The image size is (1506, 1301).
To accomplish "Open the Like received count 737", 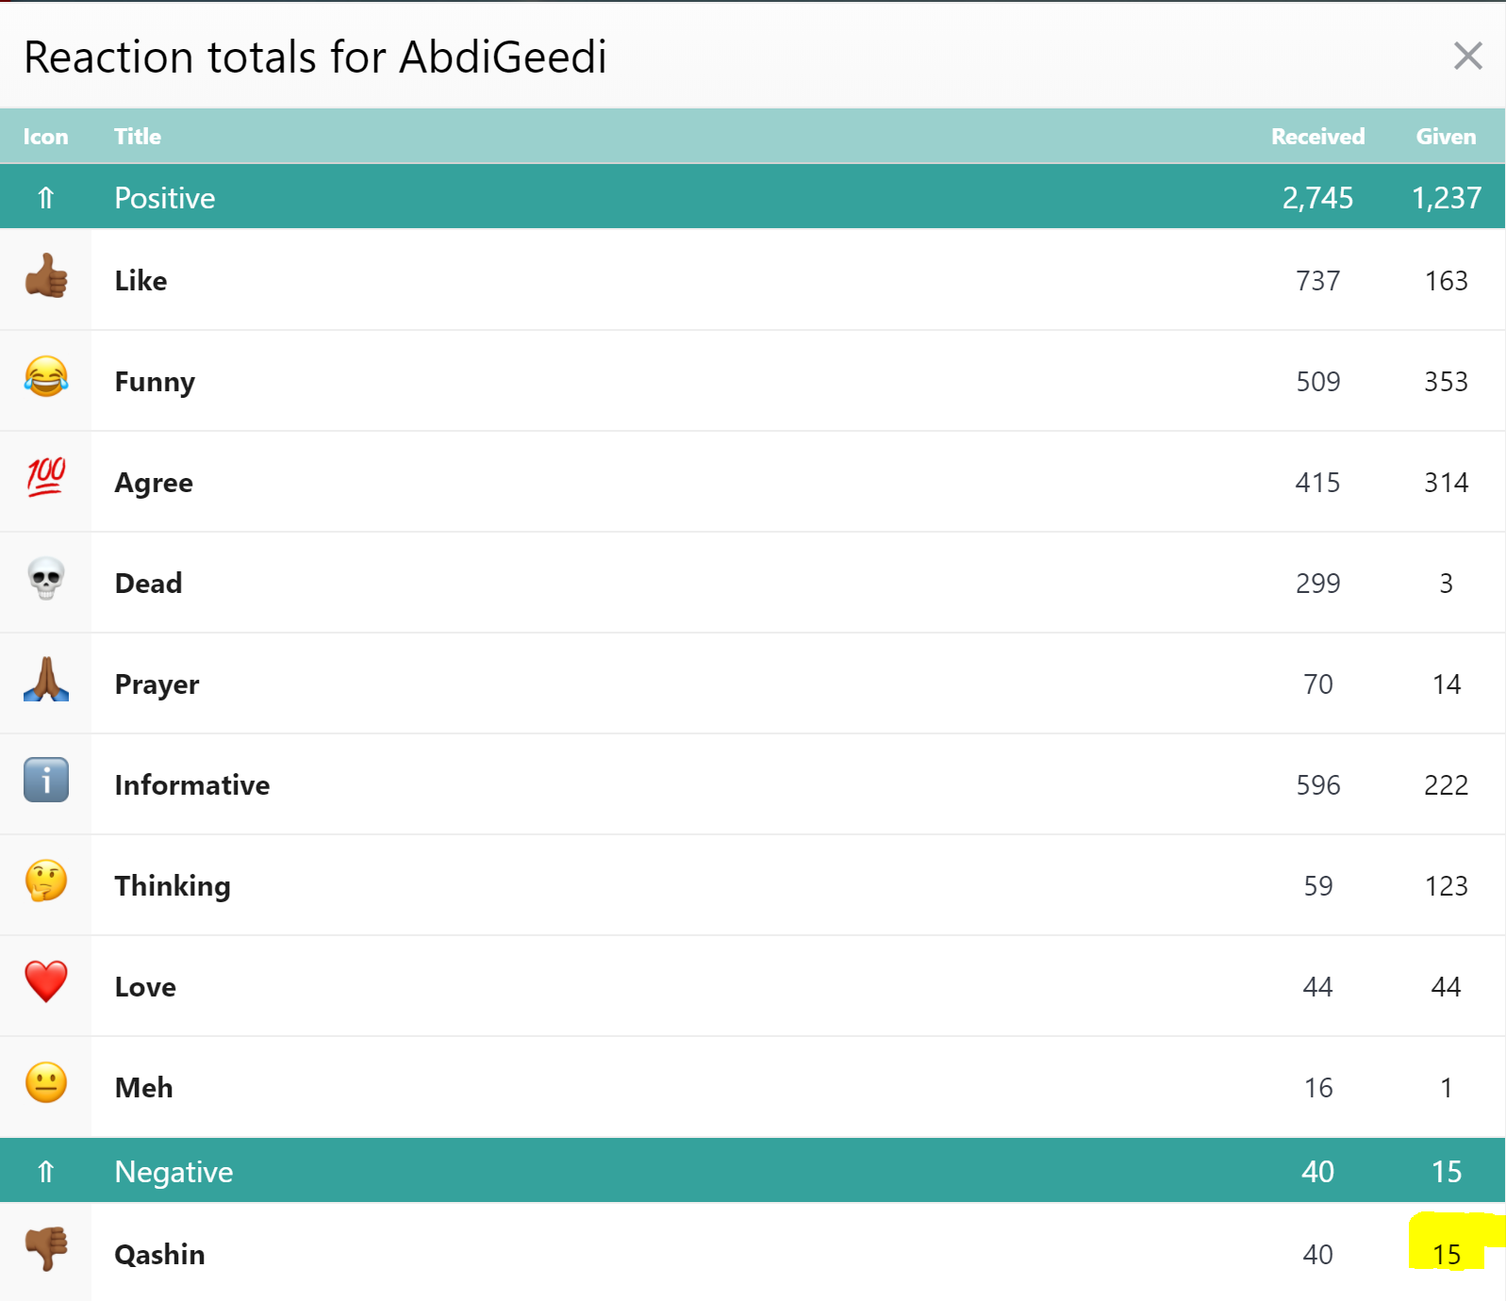I will pyautogui.click(x=1317, y=281).
